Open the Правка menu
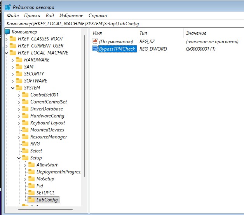244x215 pixels. click(32, 16)
